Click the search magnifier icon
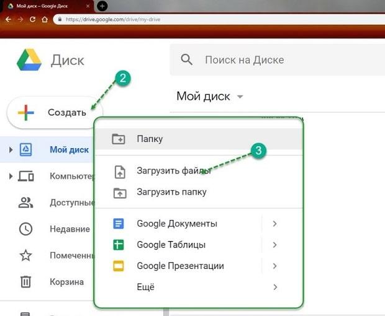 (x=187, y=59)
